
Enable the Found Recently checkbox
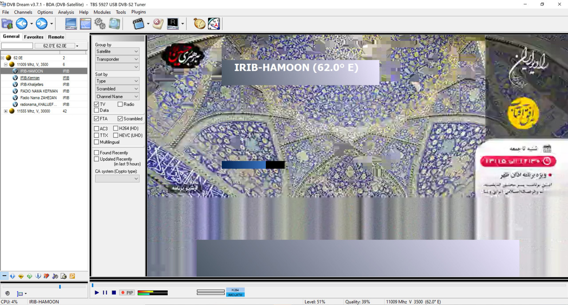97,152
